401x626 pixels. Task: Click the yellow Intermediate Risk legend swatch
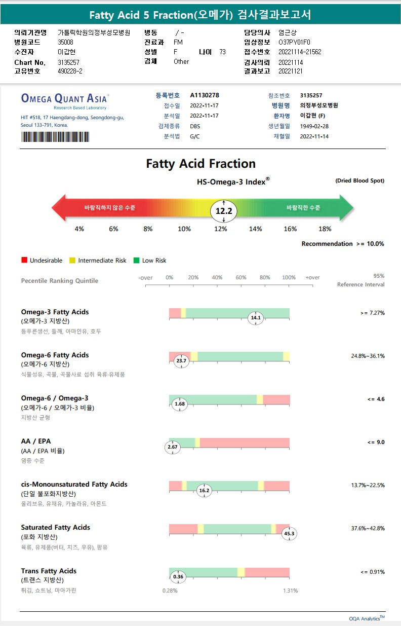tap(72, 261)
